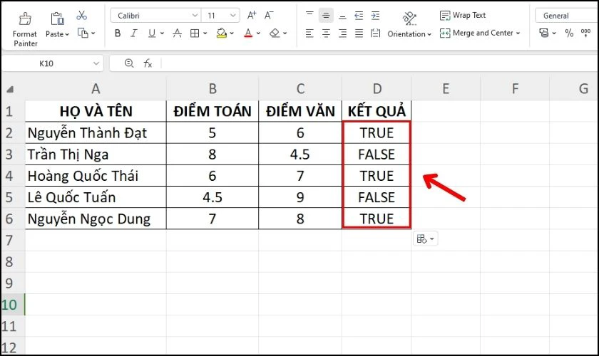Viewport: 599px width, 356px height.
Task: Click FALSE result in row 3
Action: pyautogui.click(x=377, y=155)
